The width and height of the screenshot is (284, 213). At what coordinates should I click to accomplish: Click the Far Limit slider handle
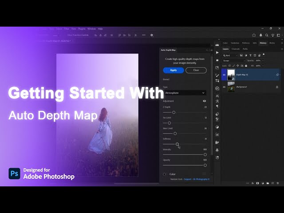pos(169,123)
